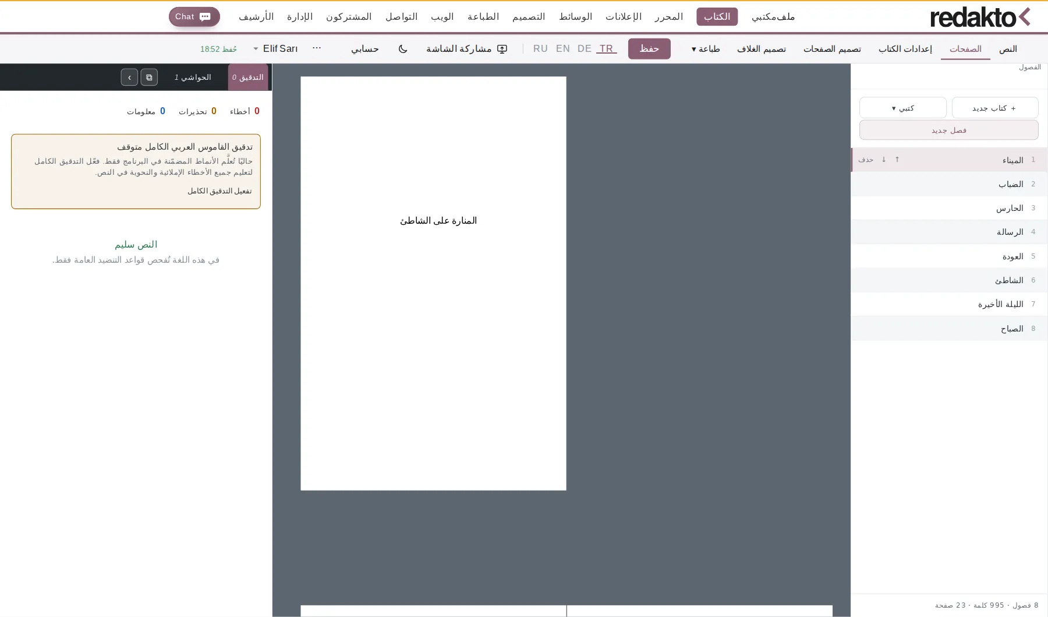Open the المحرر menu item
This screenshot has width=1048, height=617.
click(x=668, y=17)
